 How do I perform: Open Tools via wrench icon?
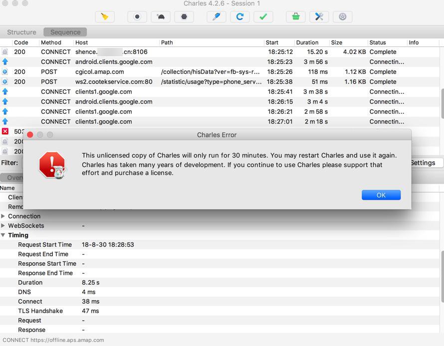click(x=319, y=16)
